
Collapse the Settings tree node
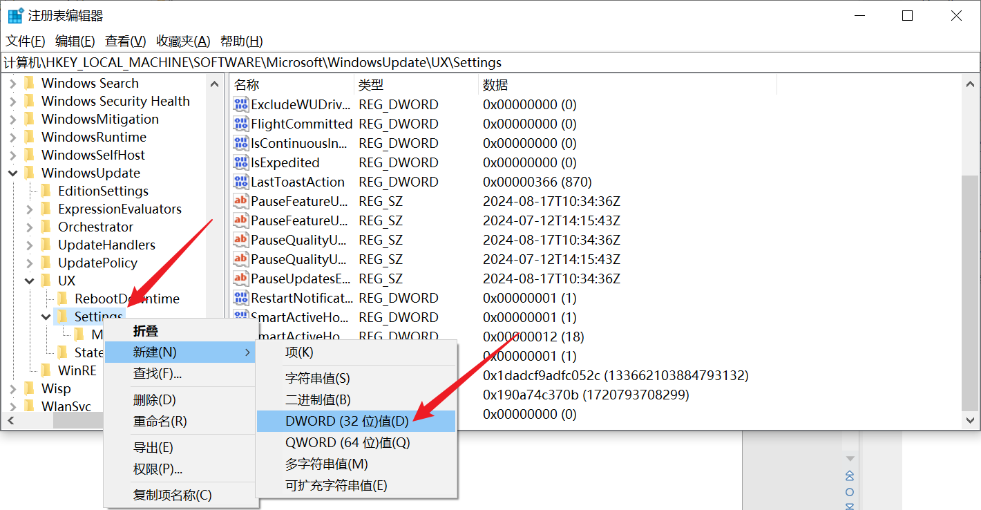point(46,317)
